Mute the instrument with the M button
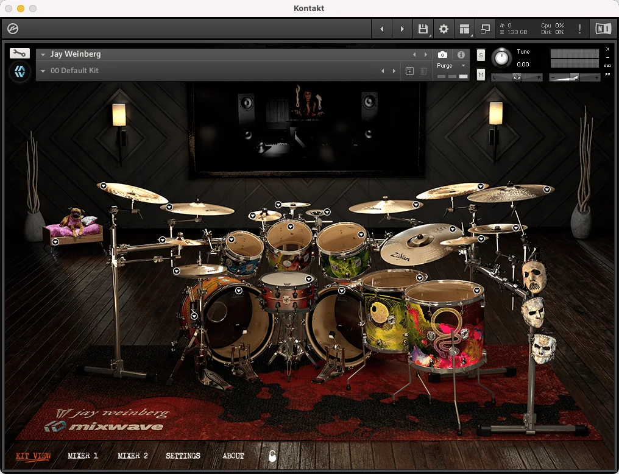This screenshot has width=619, height=474. point(481,74)
